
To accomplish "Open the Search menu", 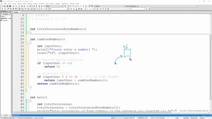I will (x=14, y=4).
